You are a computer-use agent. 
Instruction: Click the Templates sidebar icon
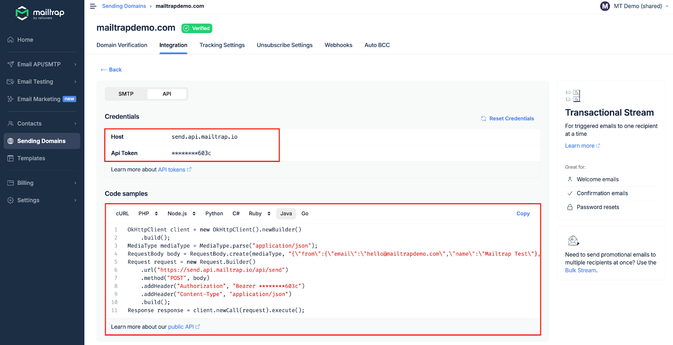point(11,158)
